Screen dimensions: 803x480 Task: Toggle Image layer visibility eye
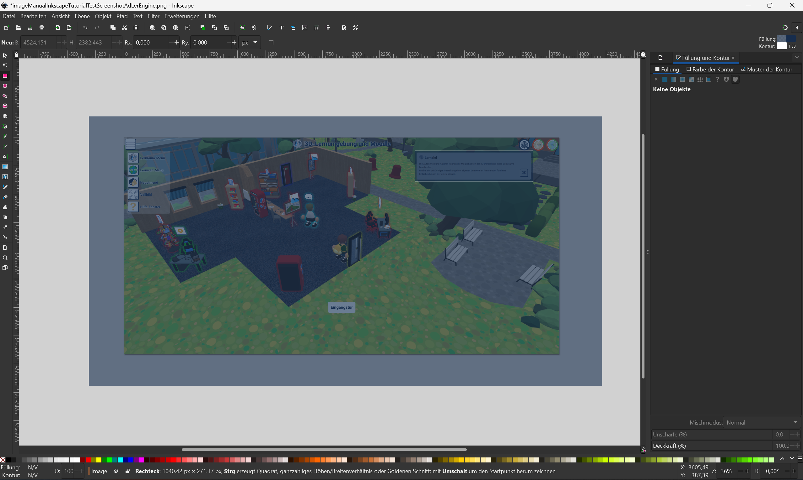116,471
